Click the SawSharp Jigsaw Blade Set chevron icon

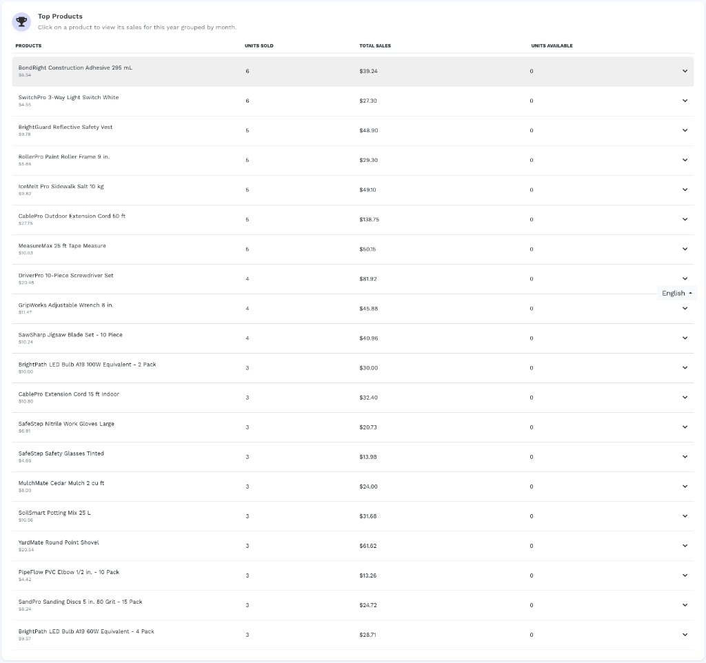point(685,338)
